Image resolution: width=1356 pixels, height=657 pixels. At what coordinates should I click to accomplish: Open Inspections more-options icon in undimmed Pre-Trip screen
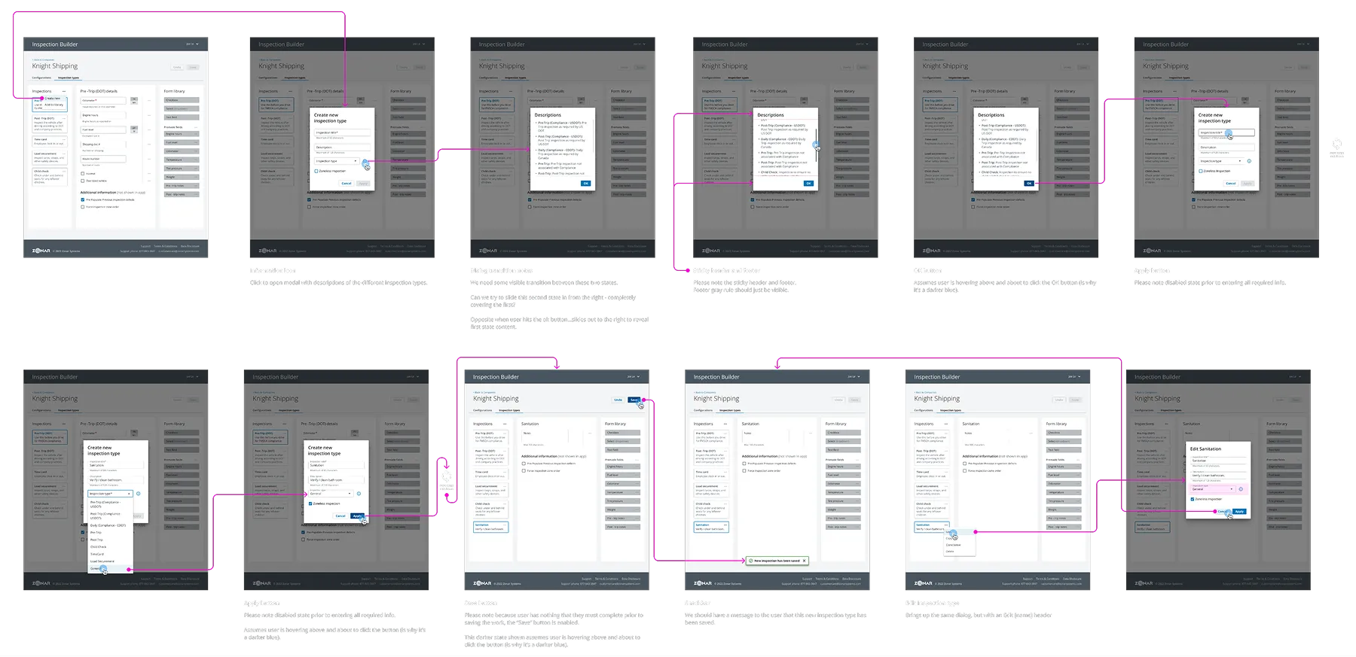coord(64,91)
